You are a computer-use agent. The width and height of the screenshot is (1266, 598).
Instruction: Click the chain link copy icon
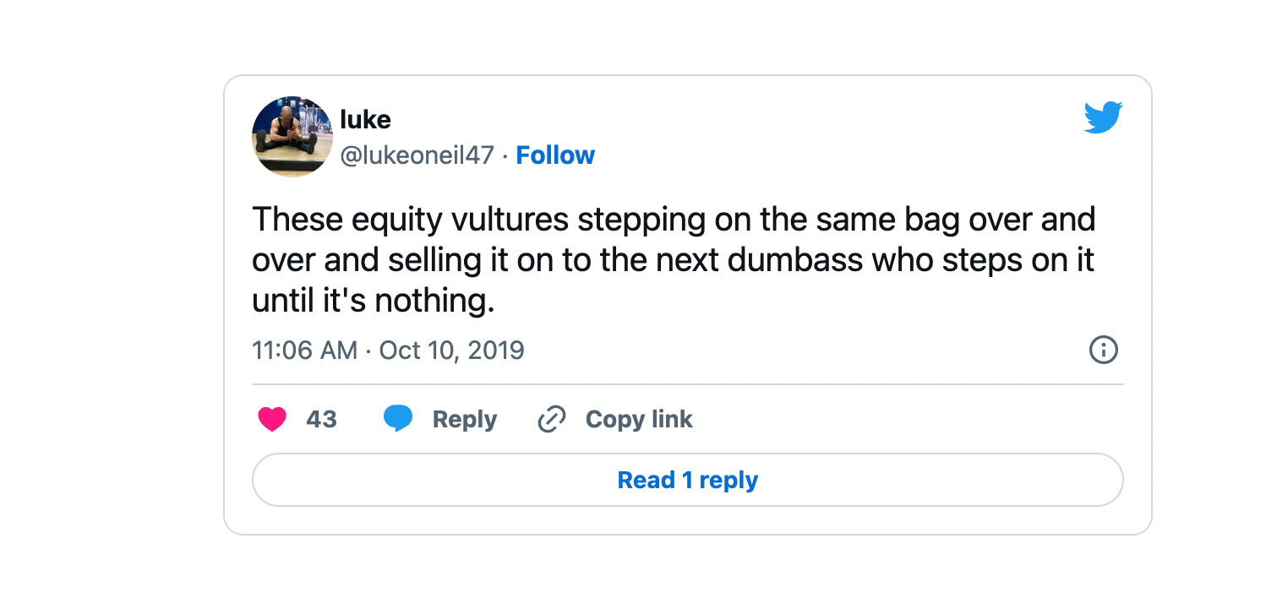(552, 419)
